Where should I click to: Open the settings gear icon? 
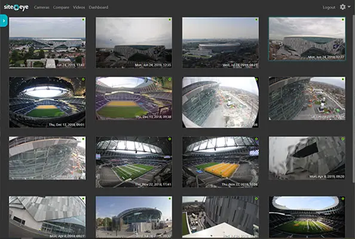[x=343, y=7]
